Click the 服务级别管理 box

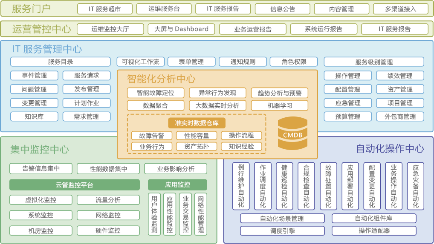pos(373,62)
